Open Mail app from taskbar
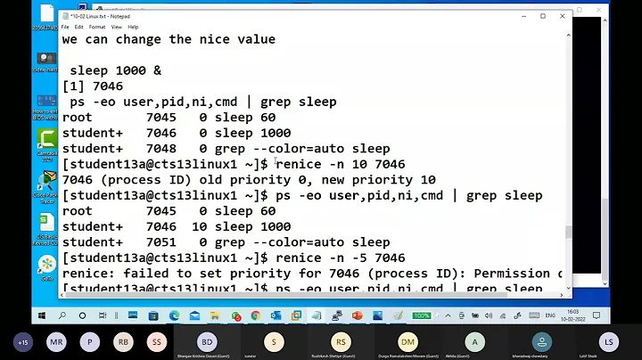 pos(194,315)
